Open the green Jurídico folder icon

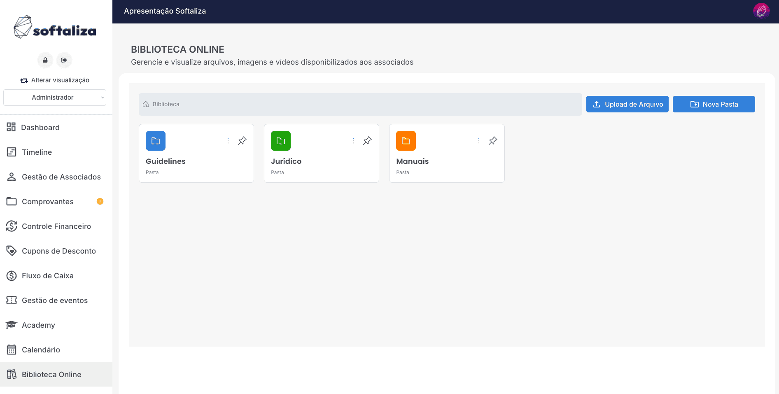(x=281, y=141)
